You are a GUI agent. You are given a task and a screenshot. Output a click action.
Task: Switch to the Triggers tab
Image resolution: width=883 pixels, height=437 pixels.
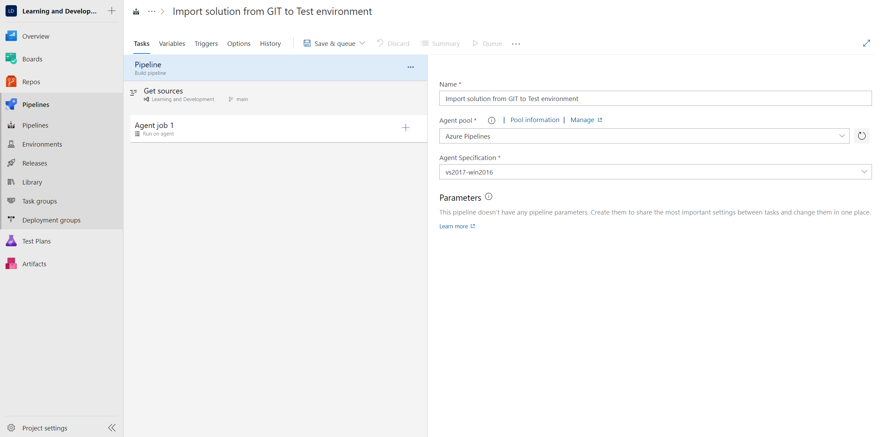point(206,43)
